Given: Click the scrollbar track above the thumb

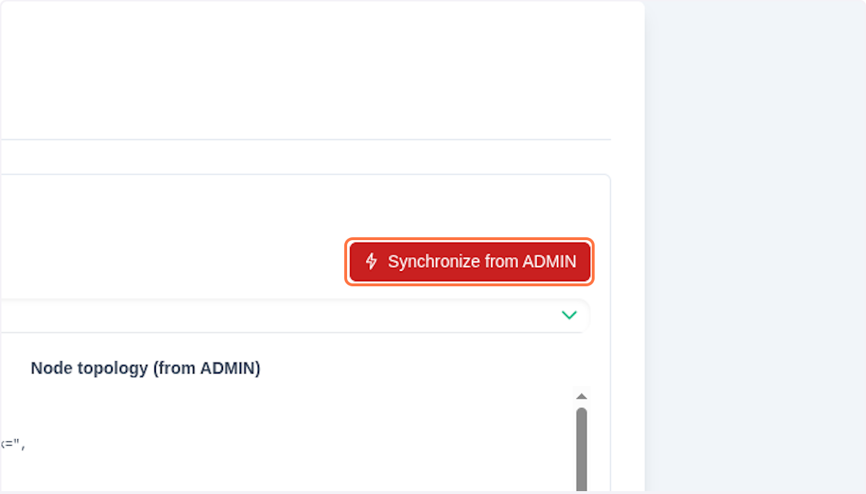Looking at the screenshot, I should [x=582, y=405].
